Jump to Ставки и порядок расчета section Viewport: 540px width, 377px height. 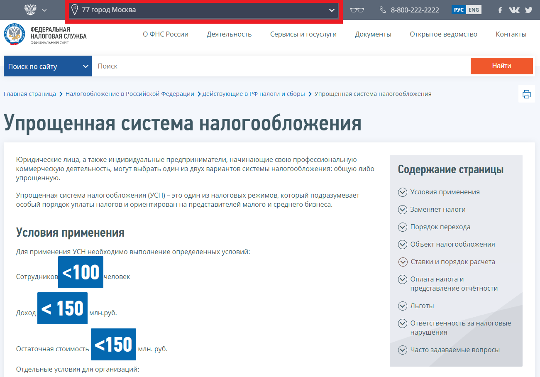point(452,262)
